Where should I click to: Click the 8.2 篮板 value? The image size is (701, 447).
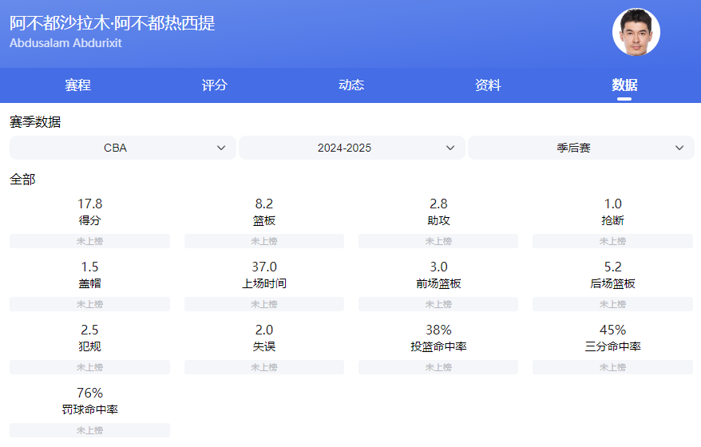pos(264,204)
